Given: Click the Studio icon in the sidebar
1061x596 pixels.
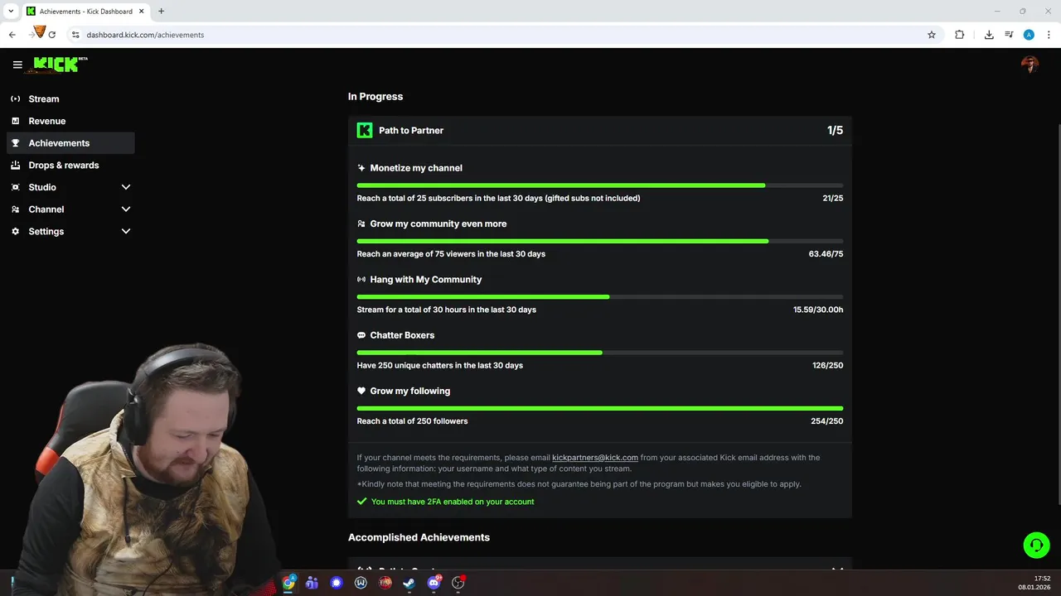Looking at the screenshot, I should click(x=15, y=187).
